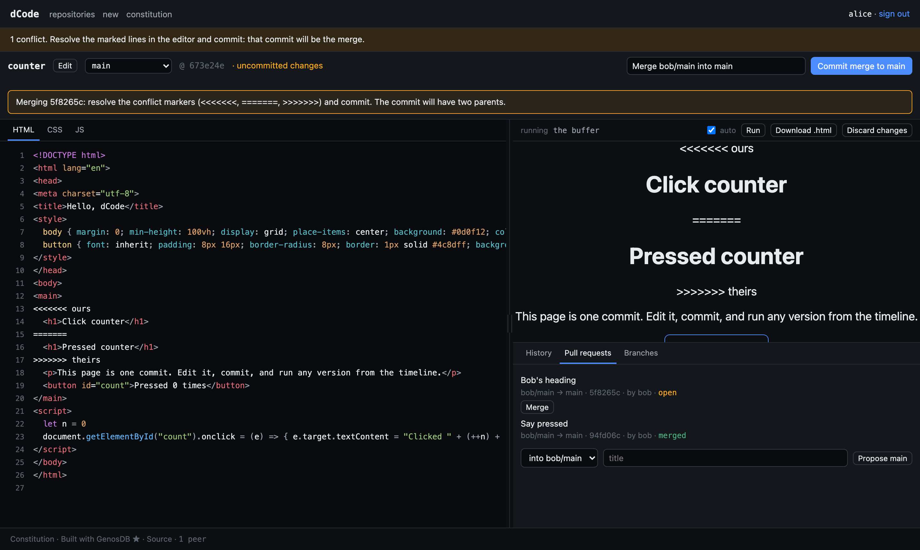Click the star icon beside GenosDB
920x550 pixels.
click(x=136, y=539)
